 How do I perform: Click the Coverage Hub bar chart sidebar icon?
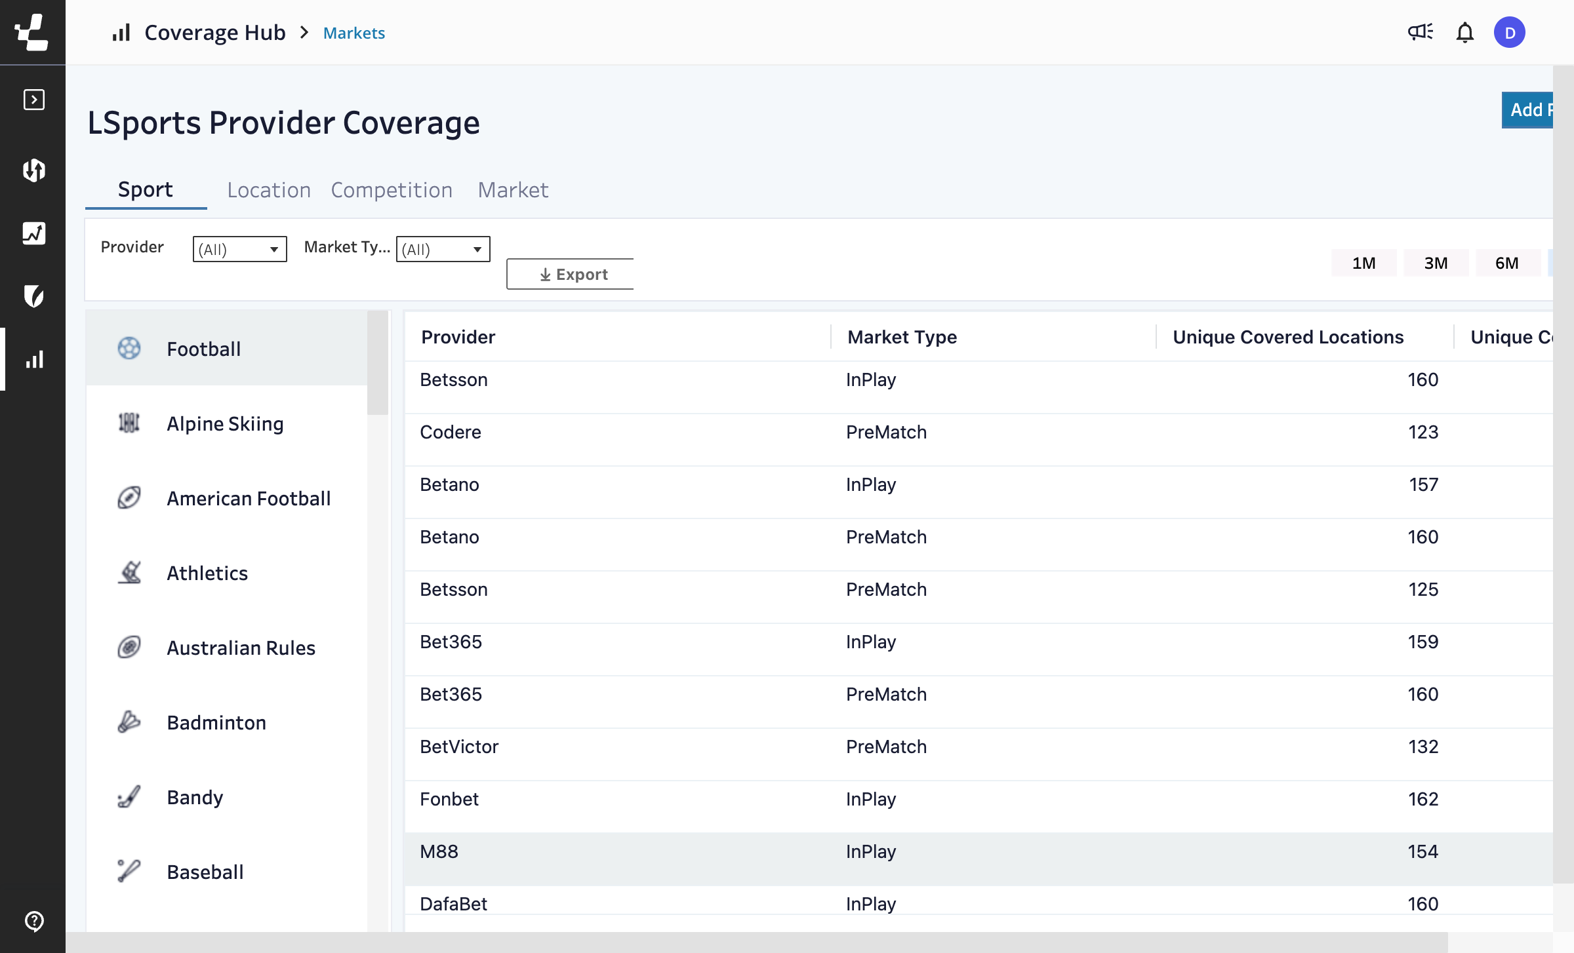[33, 359]
